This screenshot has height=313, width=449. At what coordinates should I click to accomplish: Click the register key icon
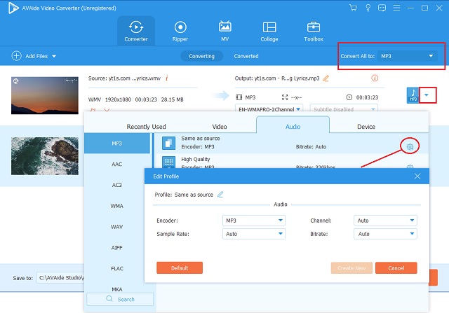[x=368, y=8]
